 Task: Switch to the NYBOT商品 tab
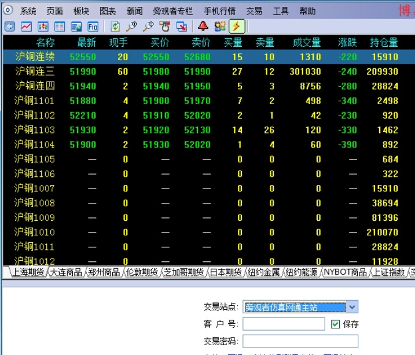345,272
